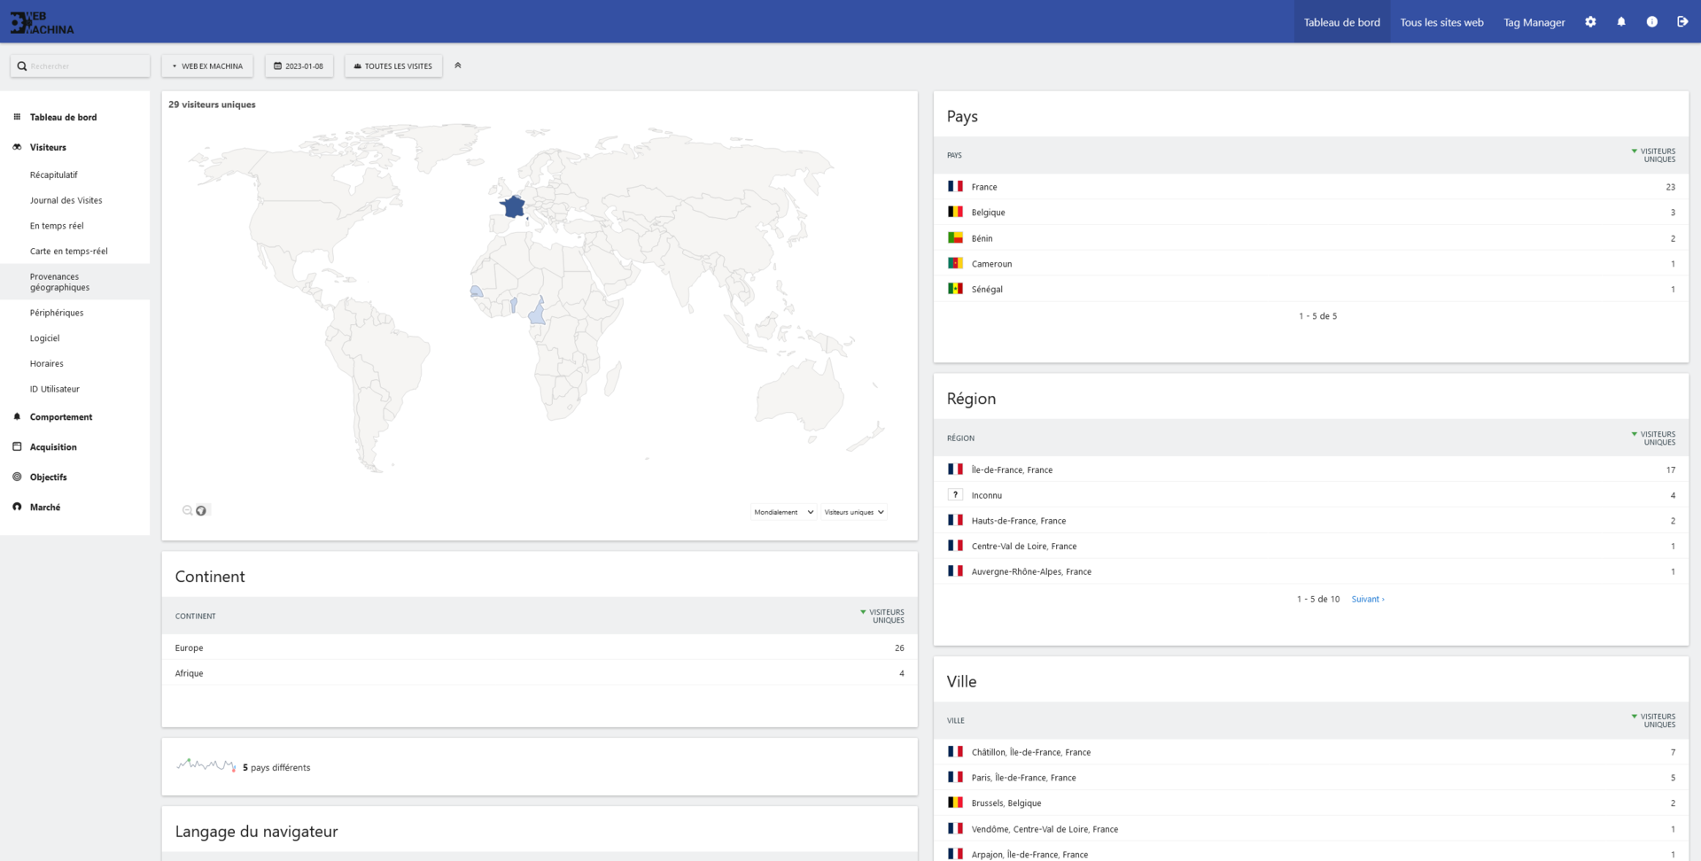Click the info circle icon

[1651, 22]
